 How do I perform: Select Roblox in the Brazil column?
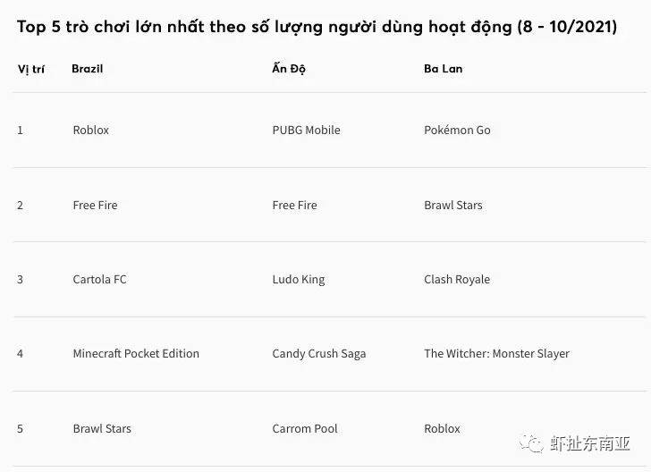(x=91, y=130)
